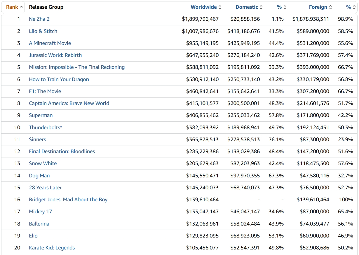This screenshot has width=359, height=255.
Task: Select the 48.3% domestic share
Action: [276, 103]
